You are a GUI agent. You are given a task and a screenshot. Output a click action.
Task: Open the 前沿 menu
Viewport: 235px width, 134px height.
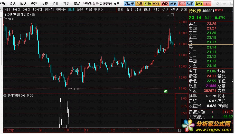pyautogui.click(x=67, y=4)
